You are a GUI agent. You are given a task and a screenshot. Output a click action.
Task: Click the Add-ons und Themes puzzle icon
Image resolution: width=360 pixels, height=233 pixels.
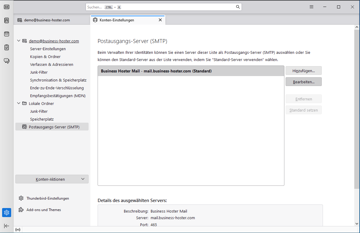[x=21, y=210]
